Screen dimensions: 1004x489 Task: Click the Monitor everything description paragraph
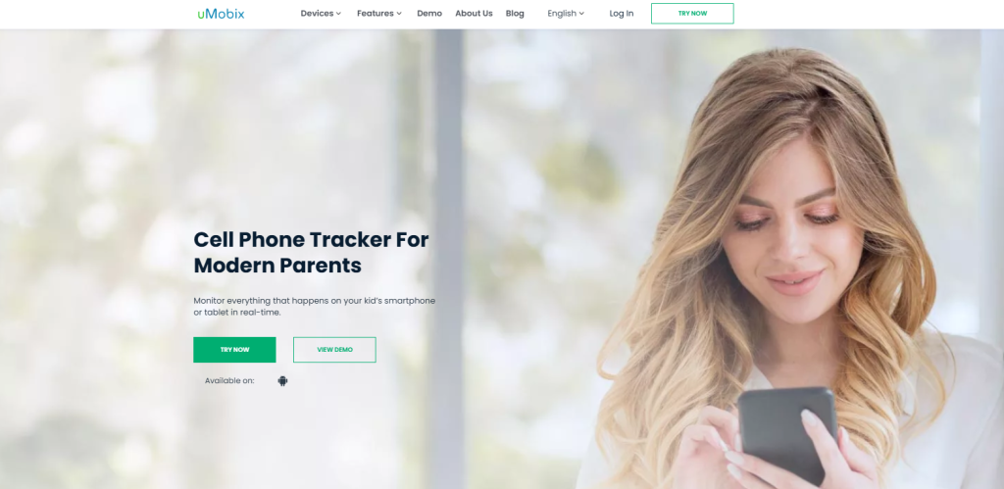tap(315, 307)
